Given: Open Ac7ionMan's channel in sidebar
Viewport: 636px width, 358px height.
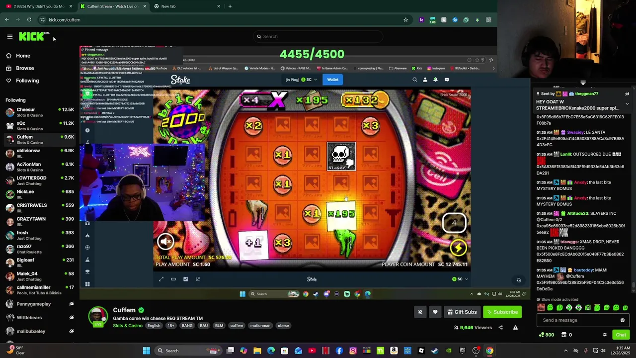Looking at the screenshot, I should [x=40, y=167].
